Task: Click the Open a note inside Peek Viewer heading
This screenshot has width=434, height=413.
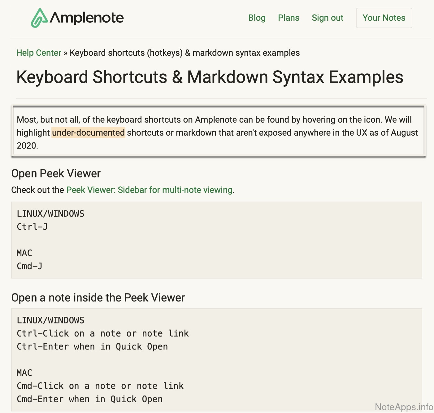Action: click(x=98, y=298)
